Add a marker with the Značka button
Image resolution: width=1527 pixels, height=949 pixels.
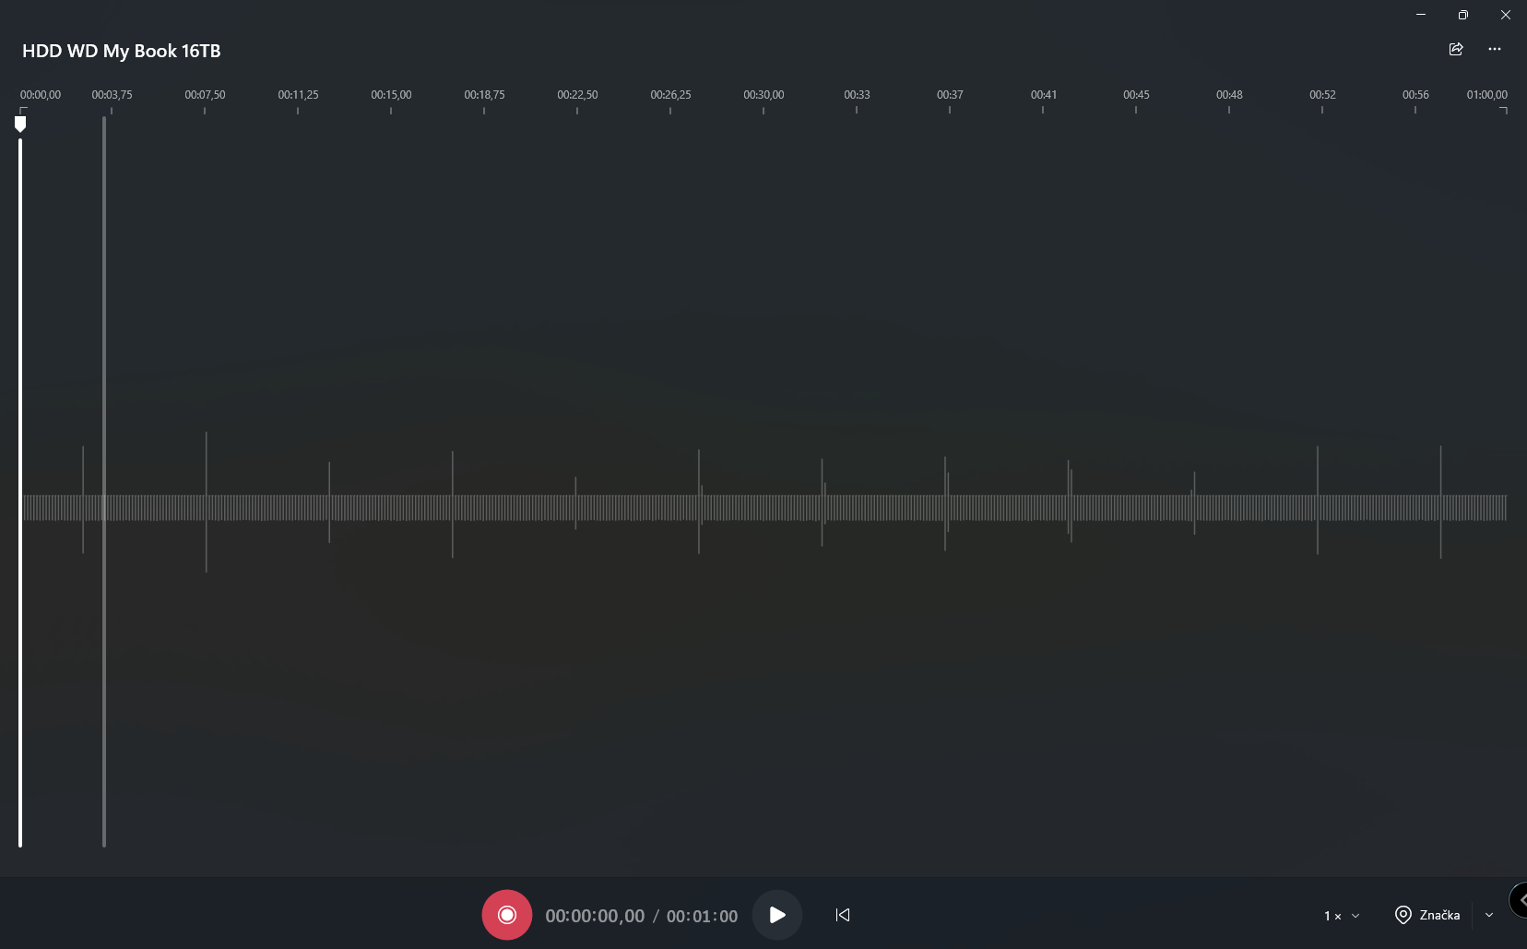(1427, 915)
